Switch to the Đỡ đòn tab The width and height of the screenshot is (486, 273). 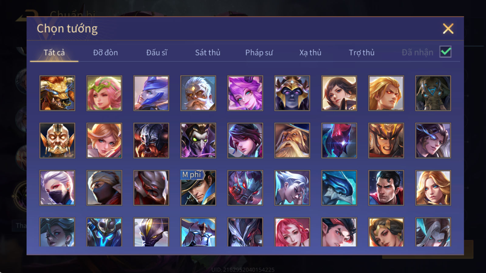pos(105,52)
